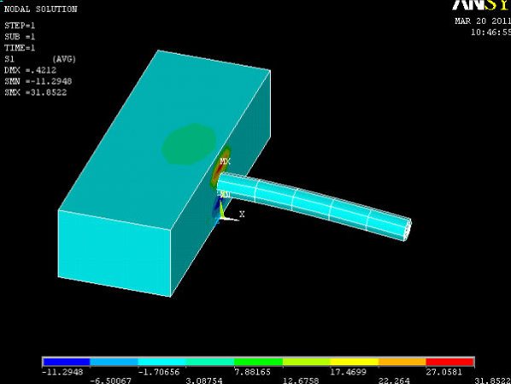
Task: Select the orange legend band
Action: pos(402,362)
